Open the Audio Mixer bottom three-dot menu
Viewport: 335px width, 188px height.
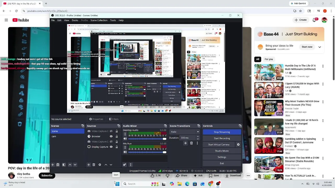(x=131, y=165)
